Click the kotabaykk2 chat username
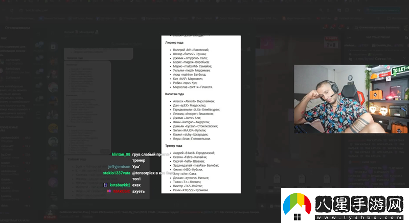 (120, 185)
